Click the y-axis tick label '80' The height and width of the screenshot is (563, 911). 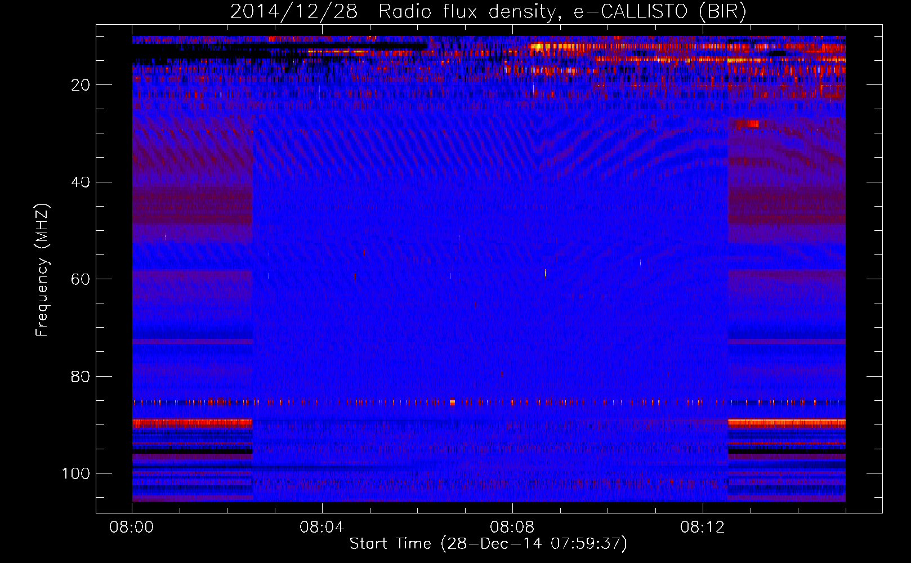(81, 377)
